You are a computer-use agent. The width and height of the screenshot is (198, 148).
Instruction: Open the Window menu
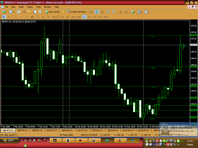click(x=48, y=7)
